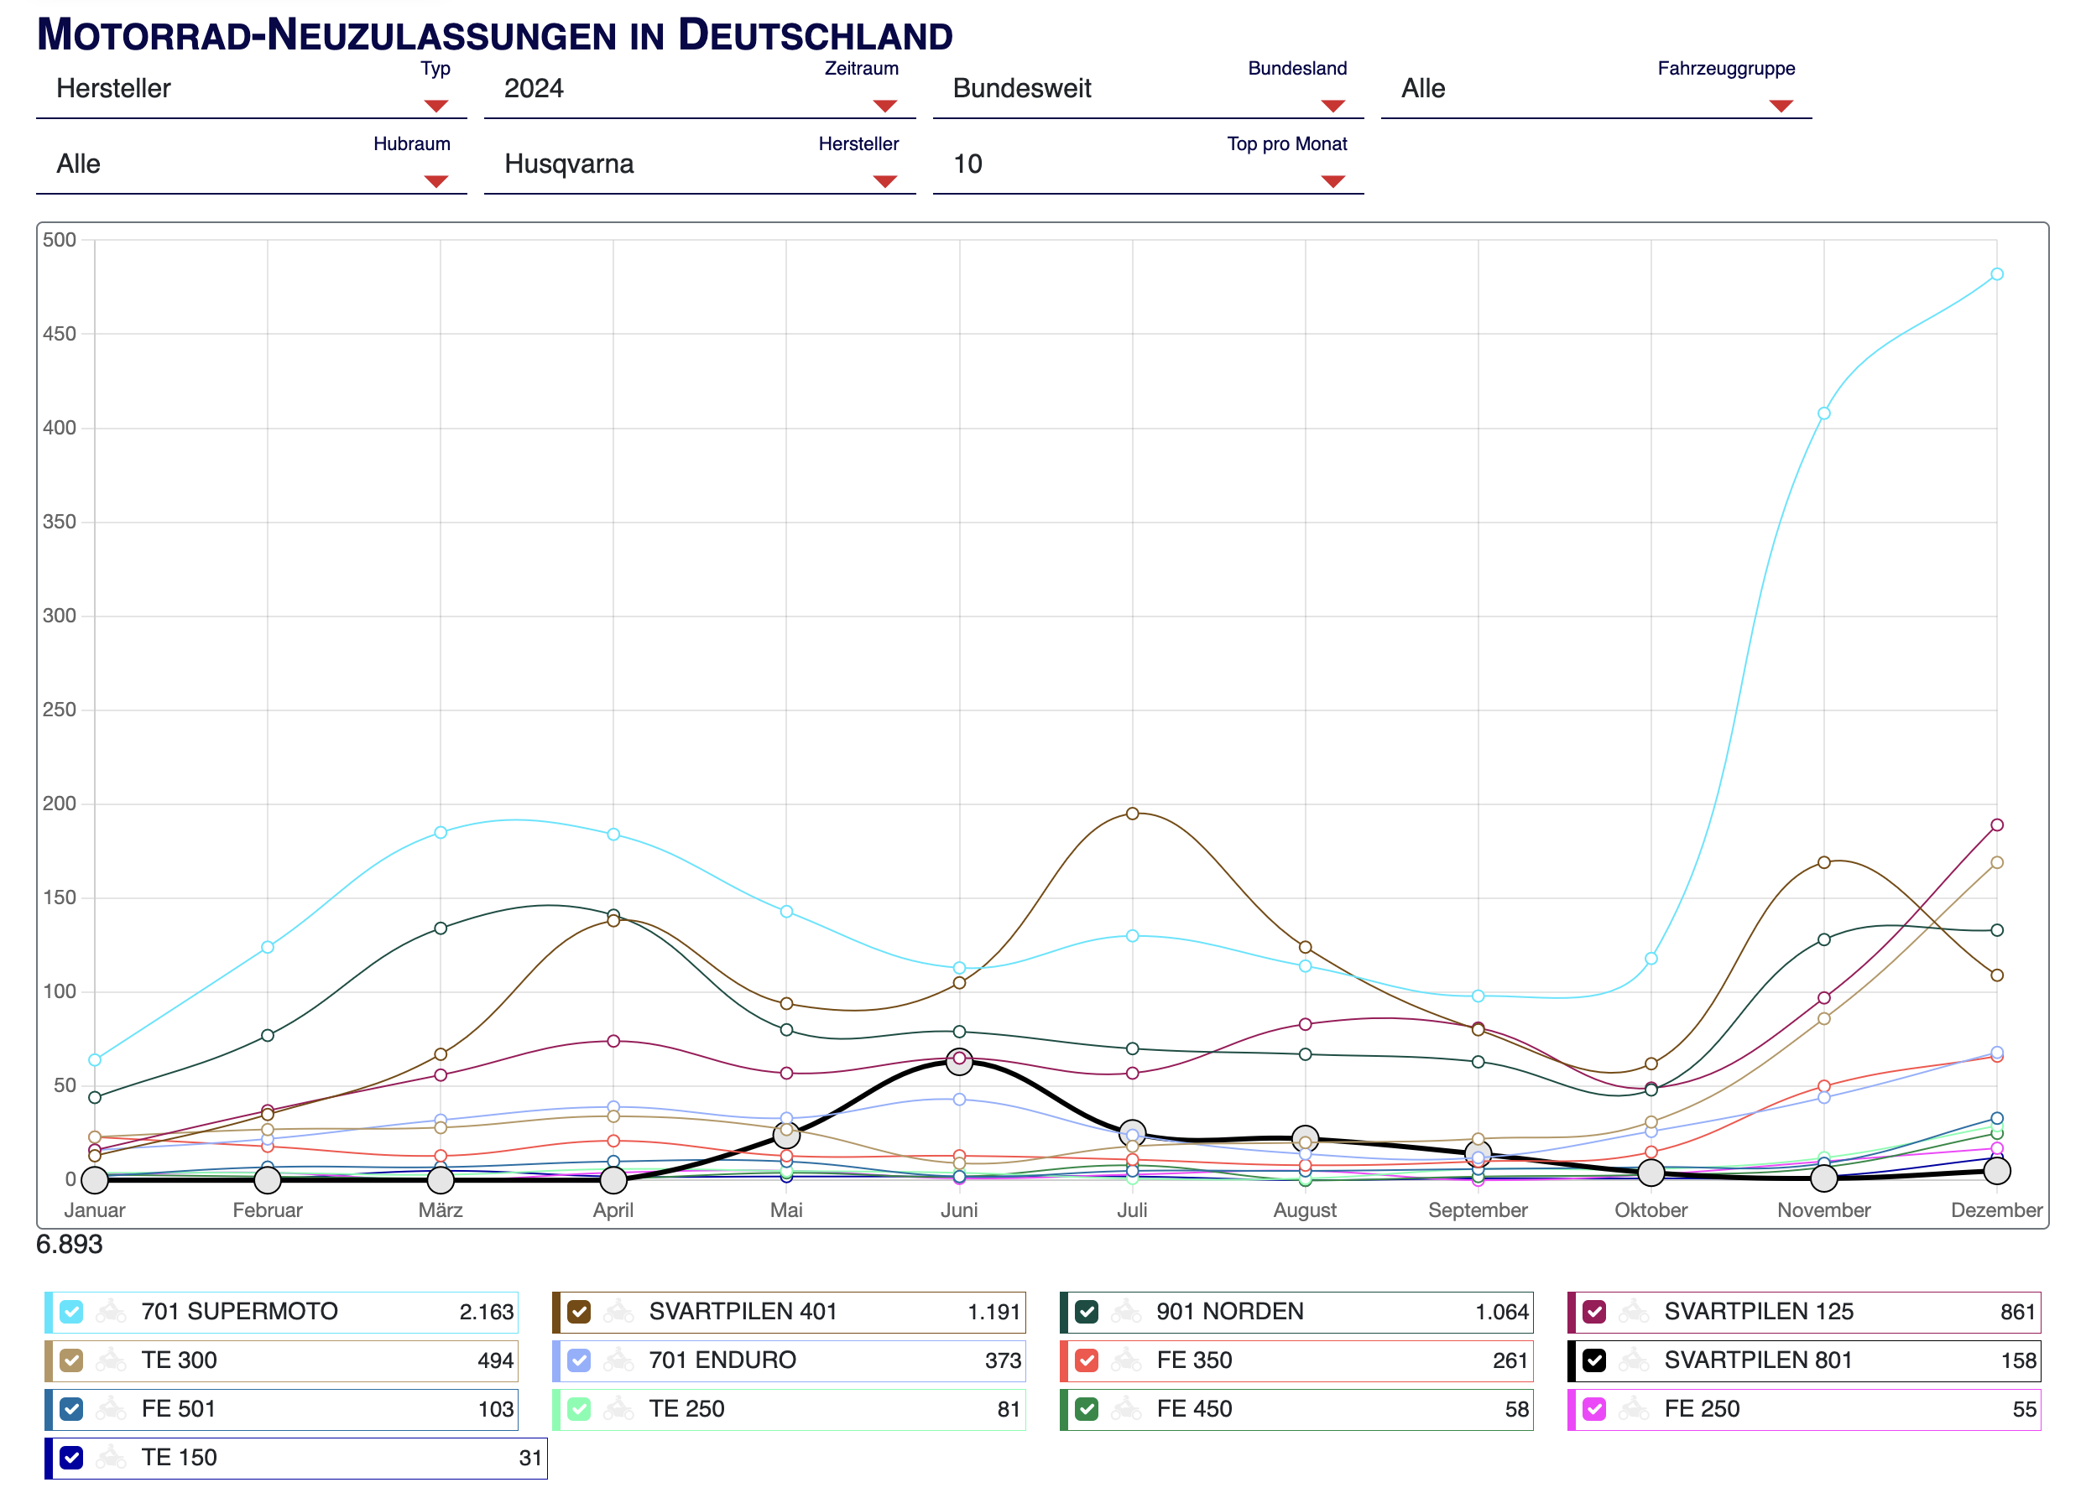Click motorcycle icon next to TE 150

112,1459
